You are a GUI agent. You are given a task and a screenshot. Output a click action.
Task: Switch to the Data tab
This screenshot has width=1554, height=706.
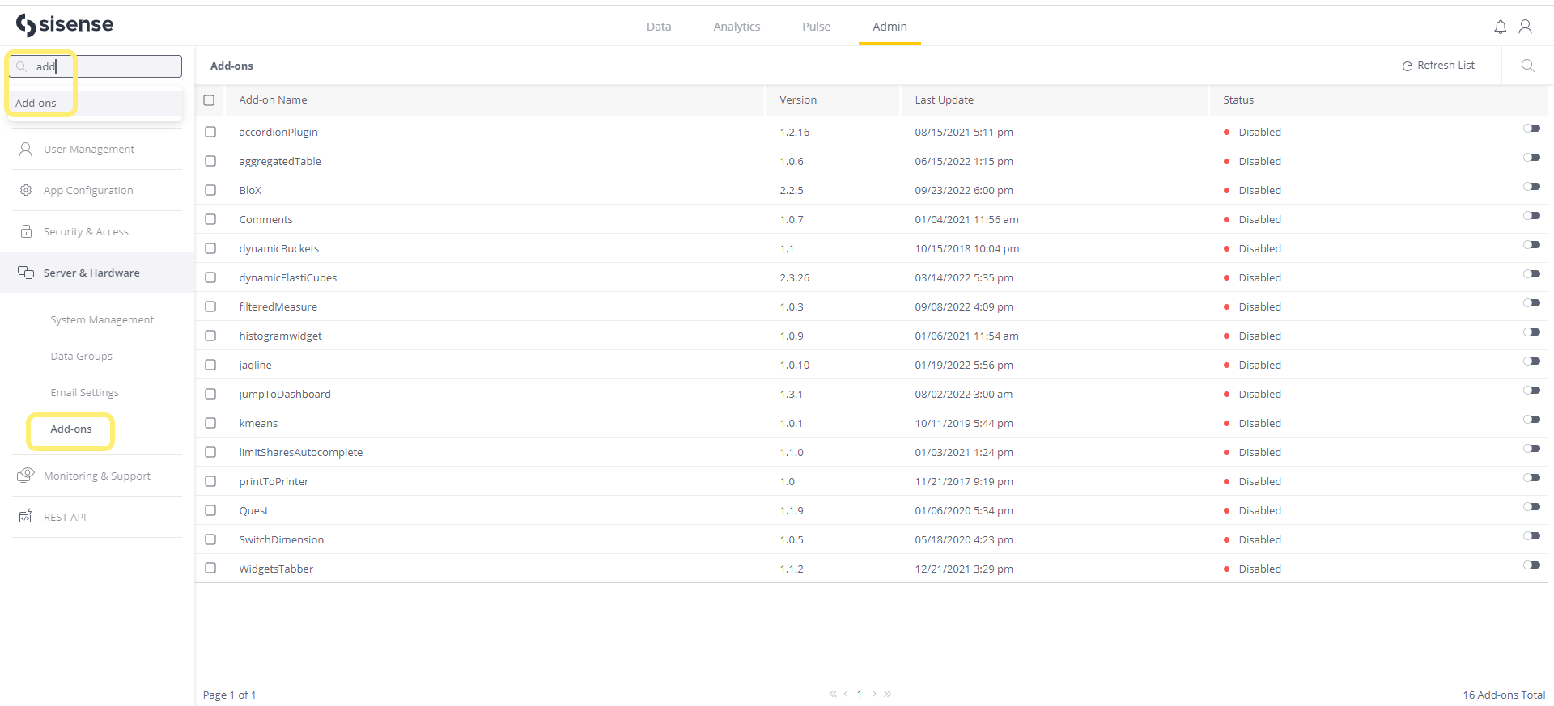point(658,27)
